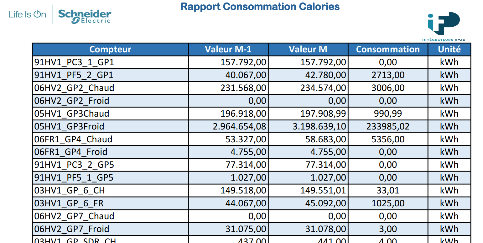The width and height of the screenshot is (483, 243).
Task: Select the 91HV1_PC3_1_GP1 counter cell
Action: click(110, 62)
